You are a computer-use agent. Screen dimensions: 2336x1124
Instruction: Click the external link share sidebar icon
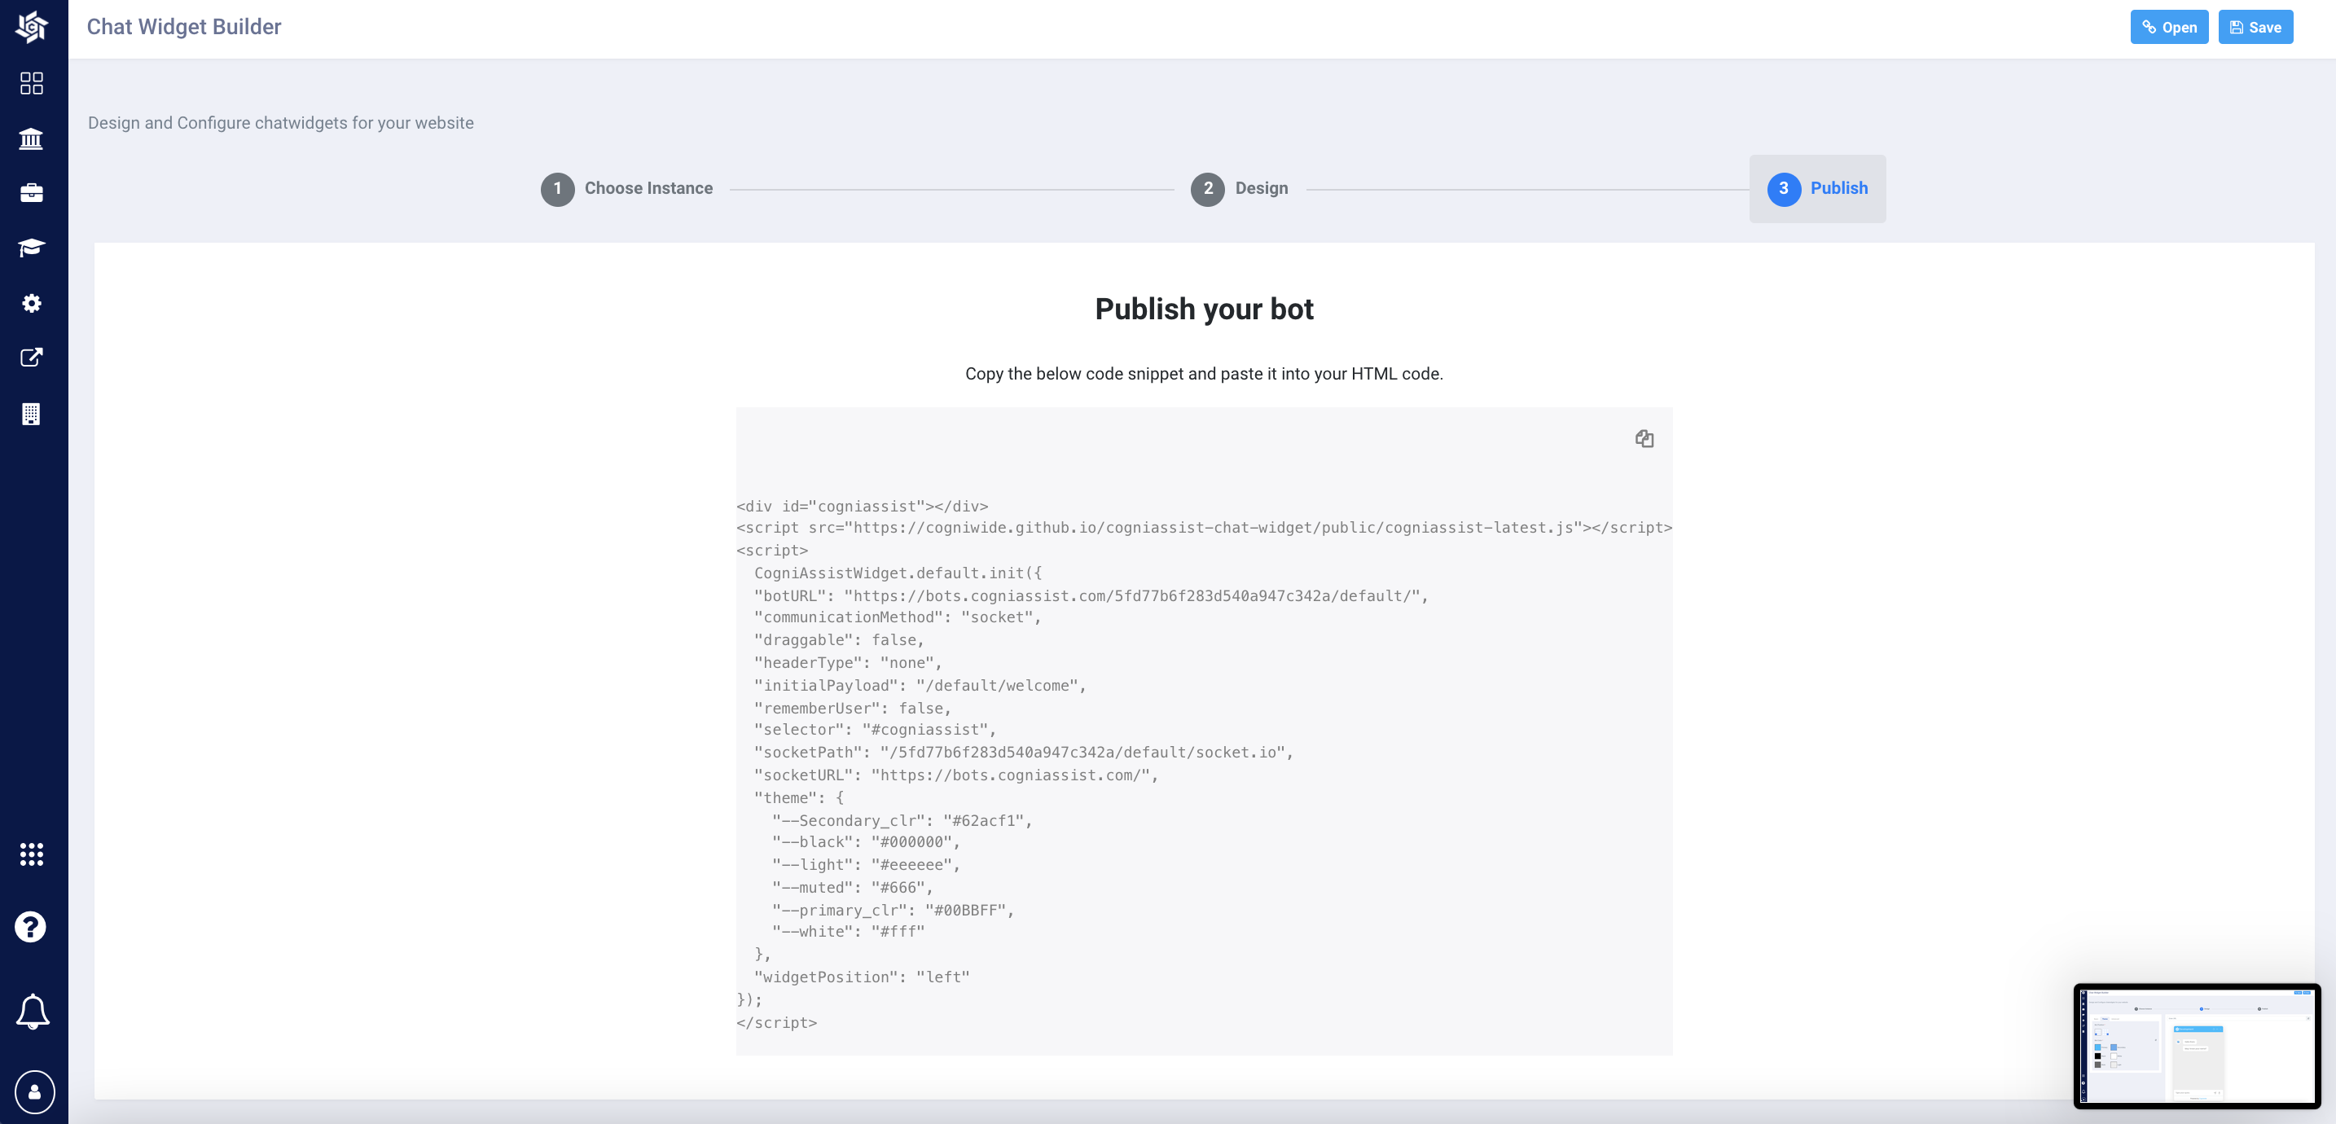click(x=32, y=358)
